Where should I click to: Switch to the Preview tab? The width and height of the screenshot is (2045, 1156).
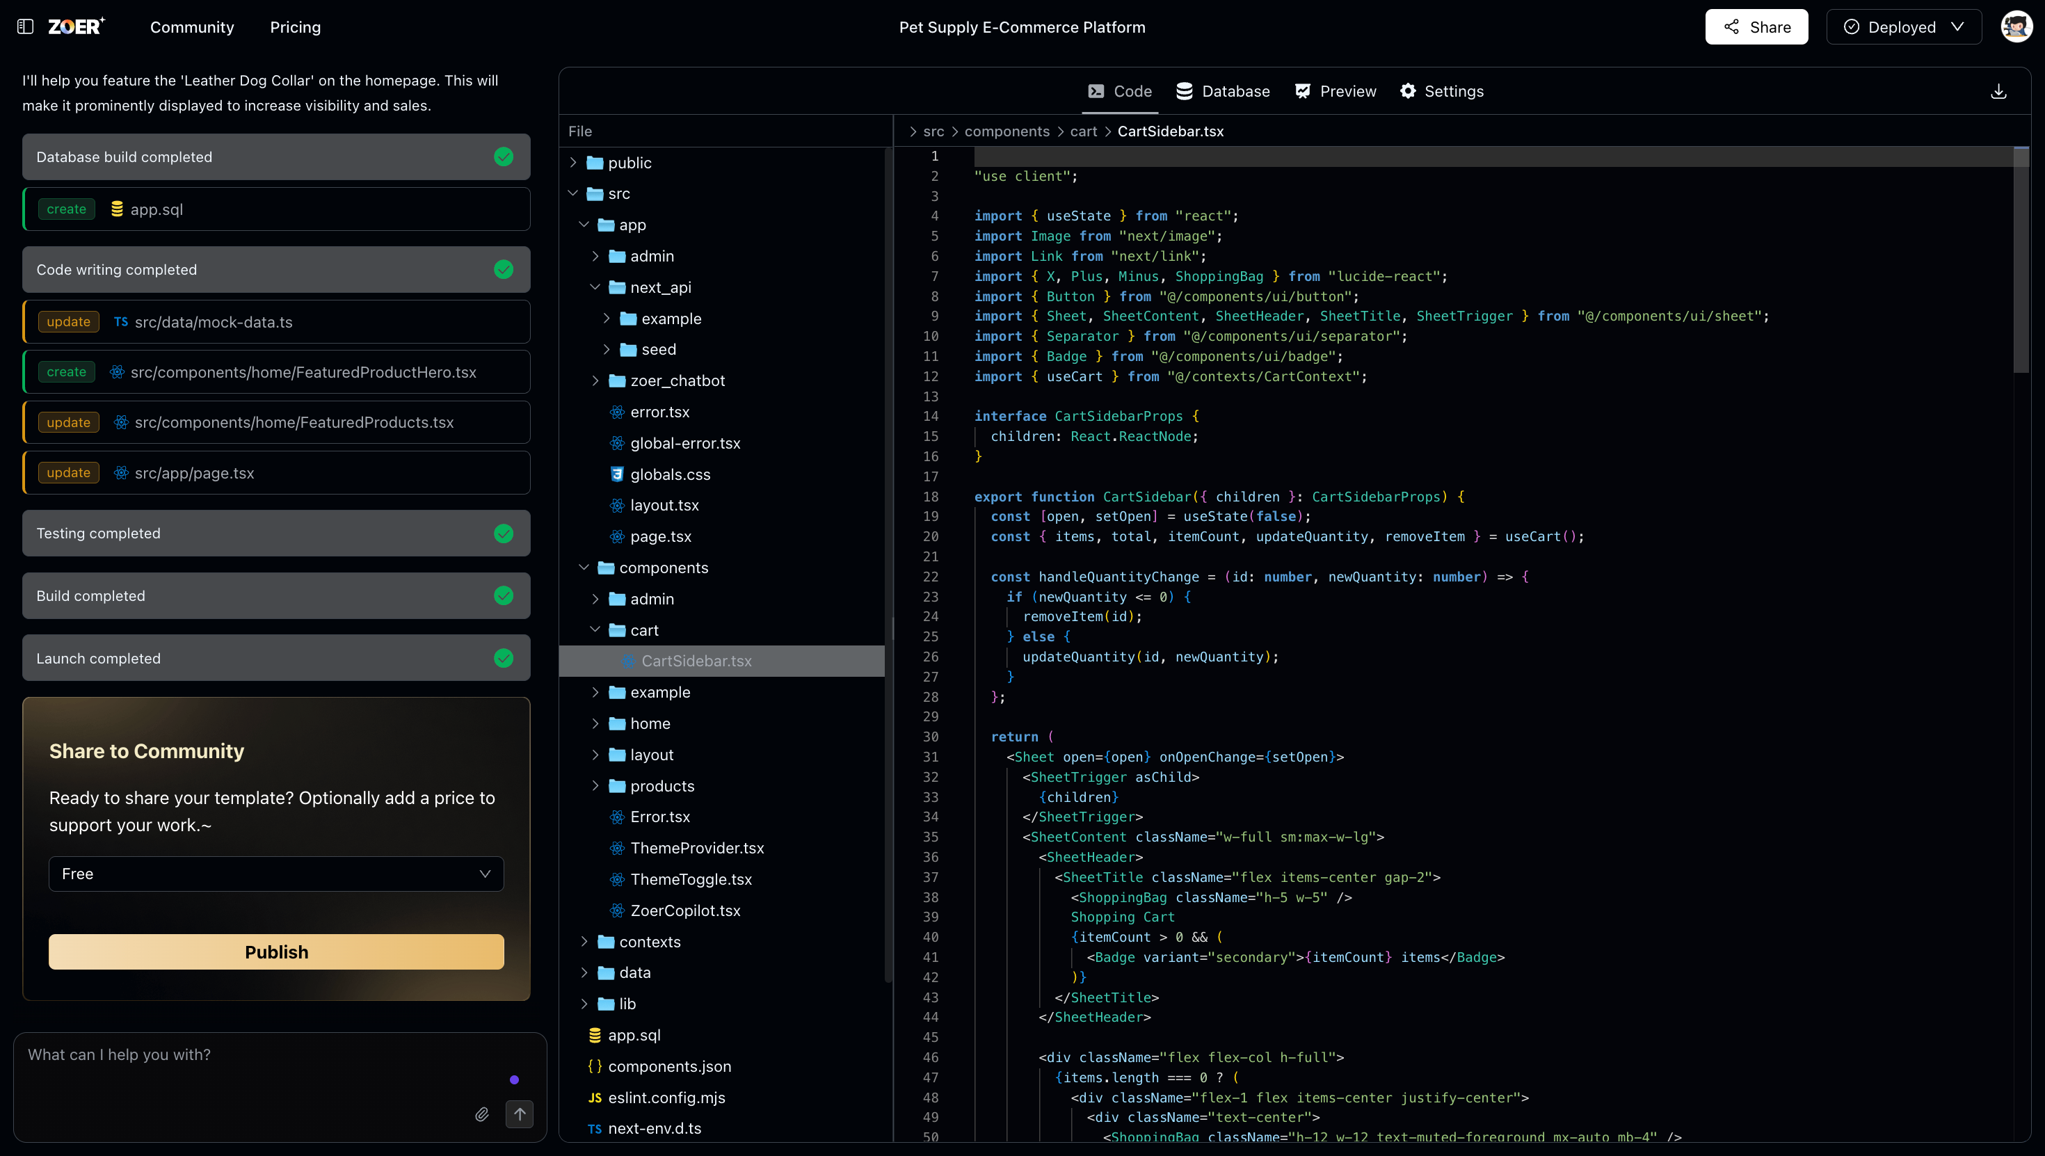click(x=1335, y=90)
